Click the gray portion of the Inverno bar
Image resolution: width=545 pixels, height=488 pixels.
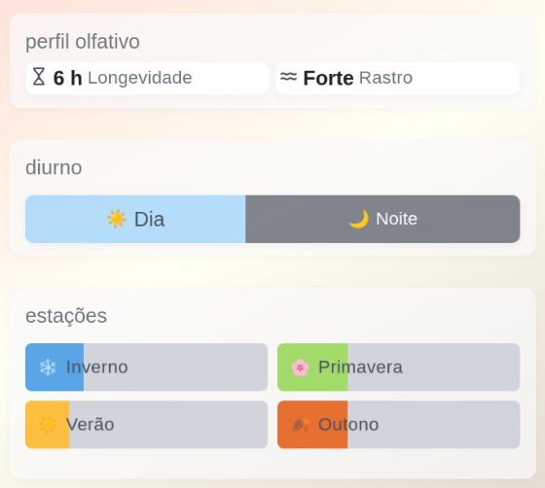pos(175,367)
